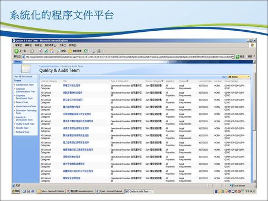Open Security Team in the sidebar
Image resolution: width=268 pixels, height=201 pixels.
pos(22,128)
